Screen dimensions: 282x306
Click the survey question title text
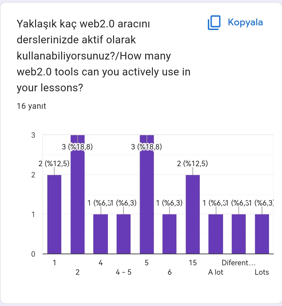(103, 56)
